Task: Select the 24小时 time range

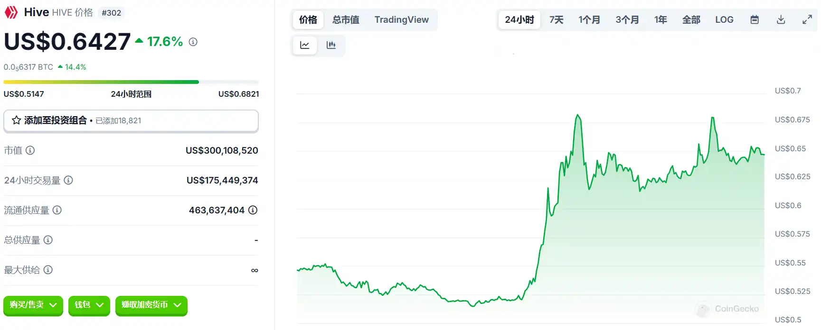Action: point(519,20)
